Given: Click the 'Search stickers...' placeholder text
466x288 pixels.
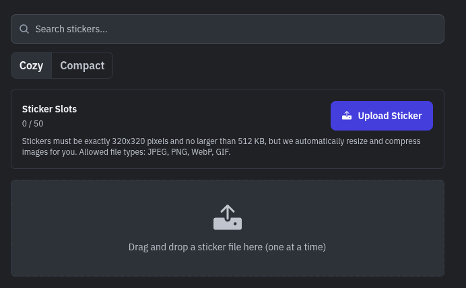Looking at the screenshot, I should coord(71,29).
